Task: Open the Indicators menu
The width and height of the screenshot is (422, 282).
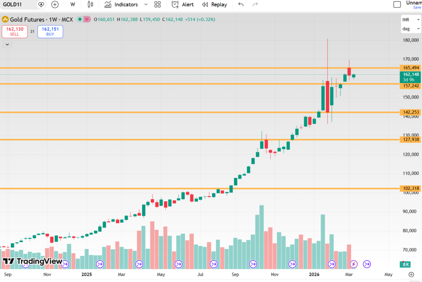Action: 126,5
